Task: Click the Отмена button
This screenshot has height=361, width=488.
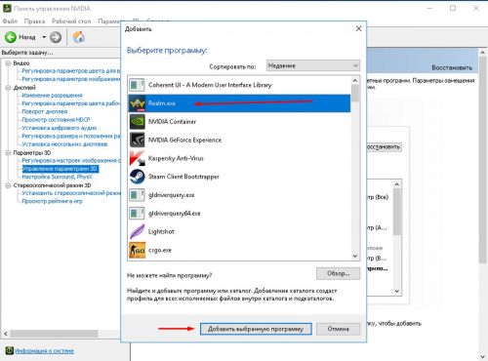Action: pyautogui.click(x=338, y=329)
